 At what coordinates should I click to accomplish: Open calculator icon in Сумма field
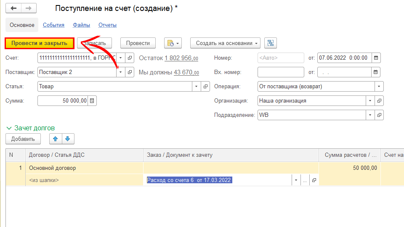92,101
